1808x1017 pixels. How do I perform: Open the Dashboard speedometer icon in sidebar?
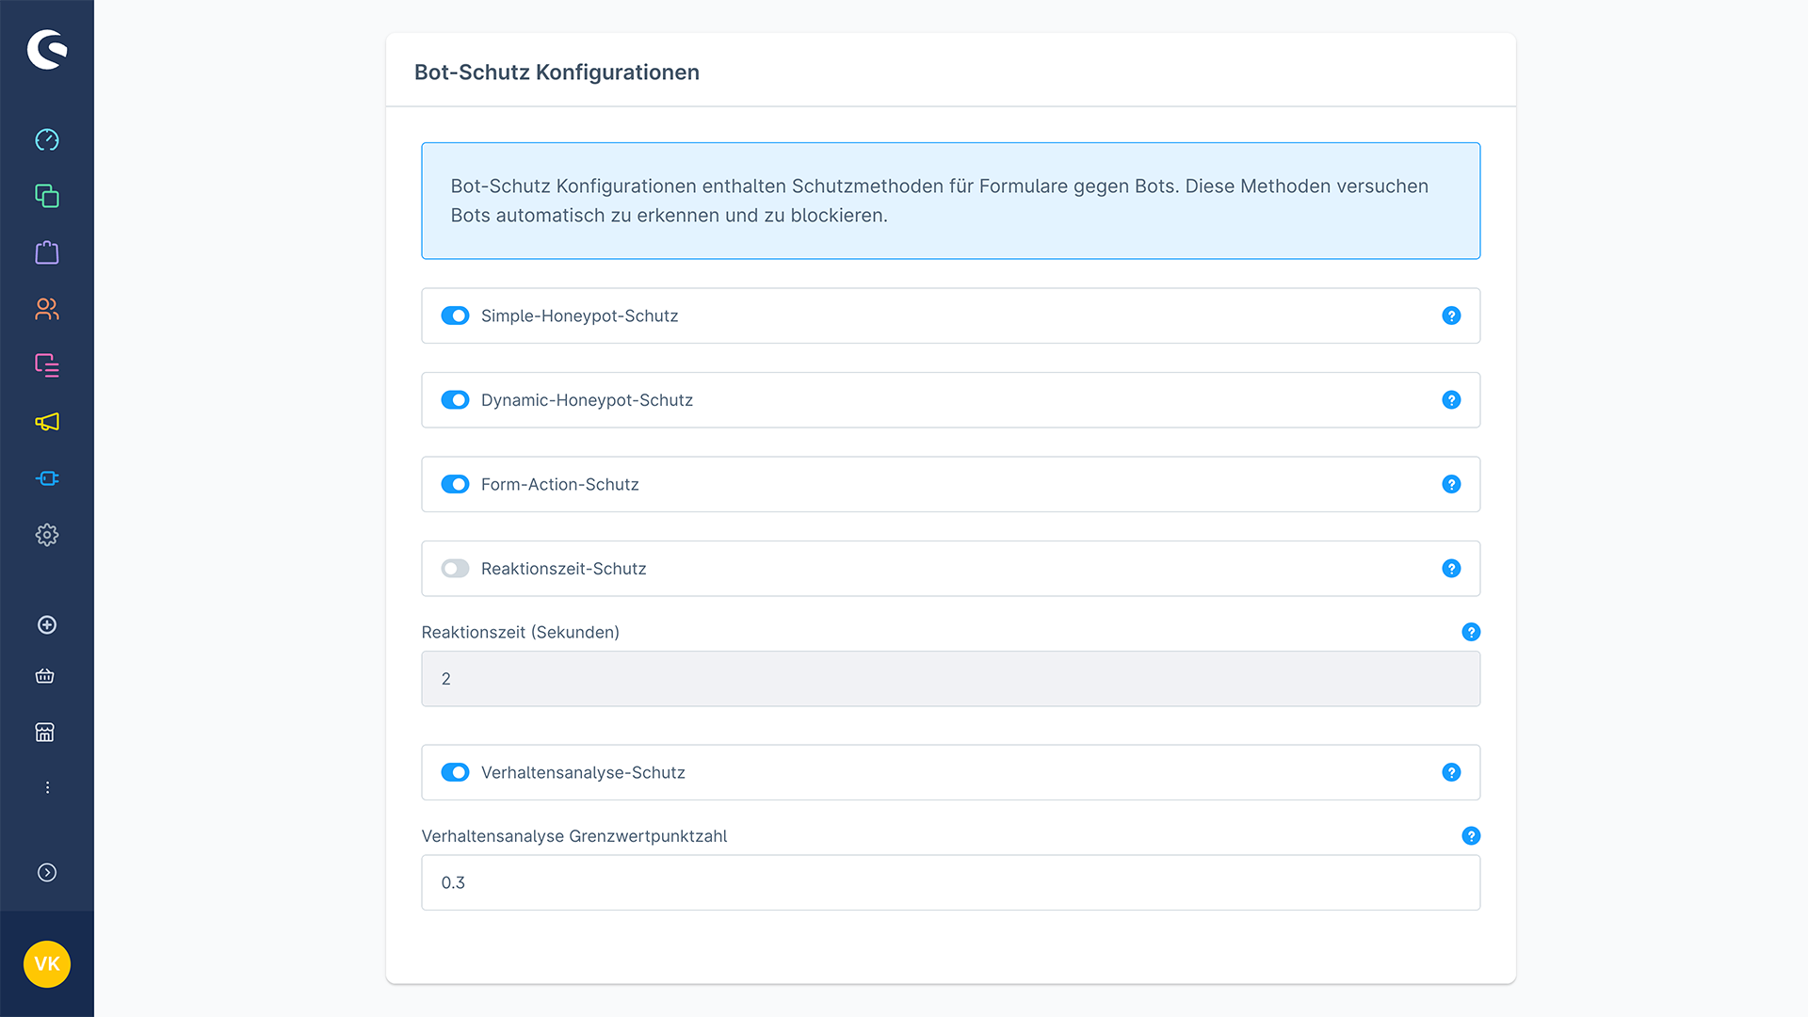(x=47, y=140)
